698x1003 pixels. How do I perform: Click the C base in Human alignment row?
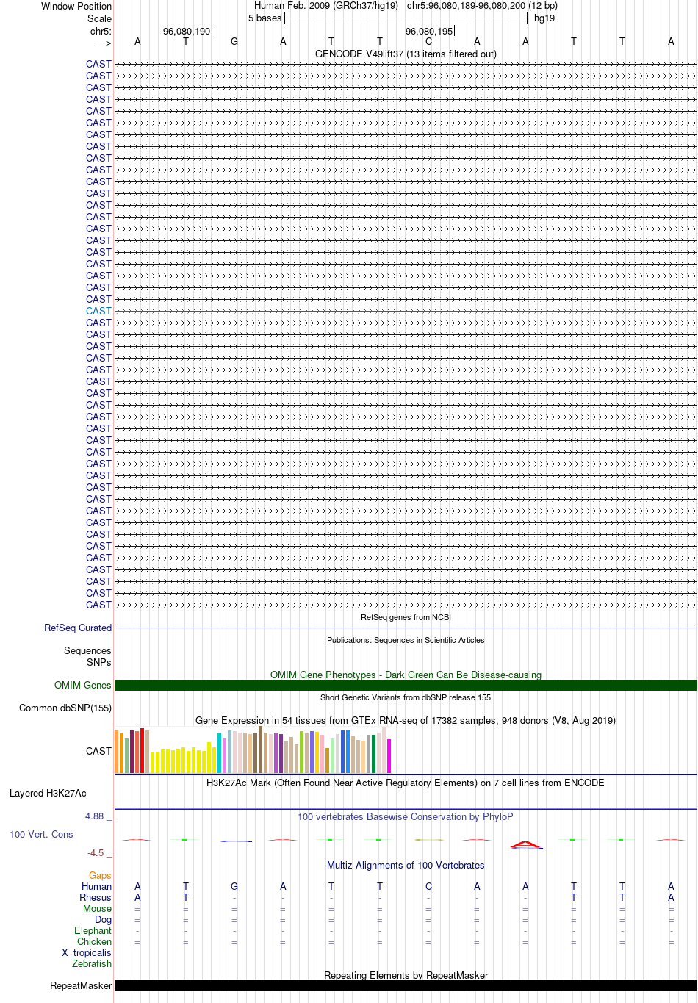tap(428, 886)
